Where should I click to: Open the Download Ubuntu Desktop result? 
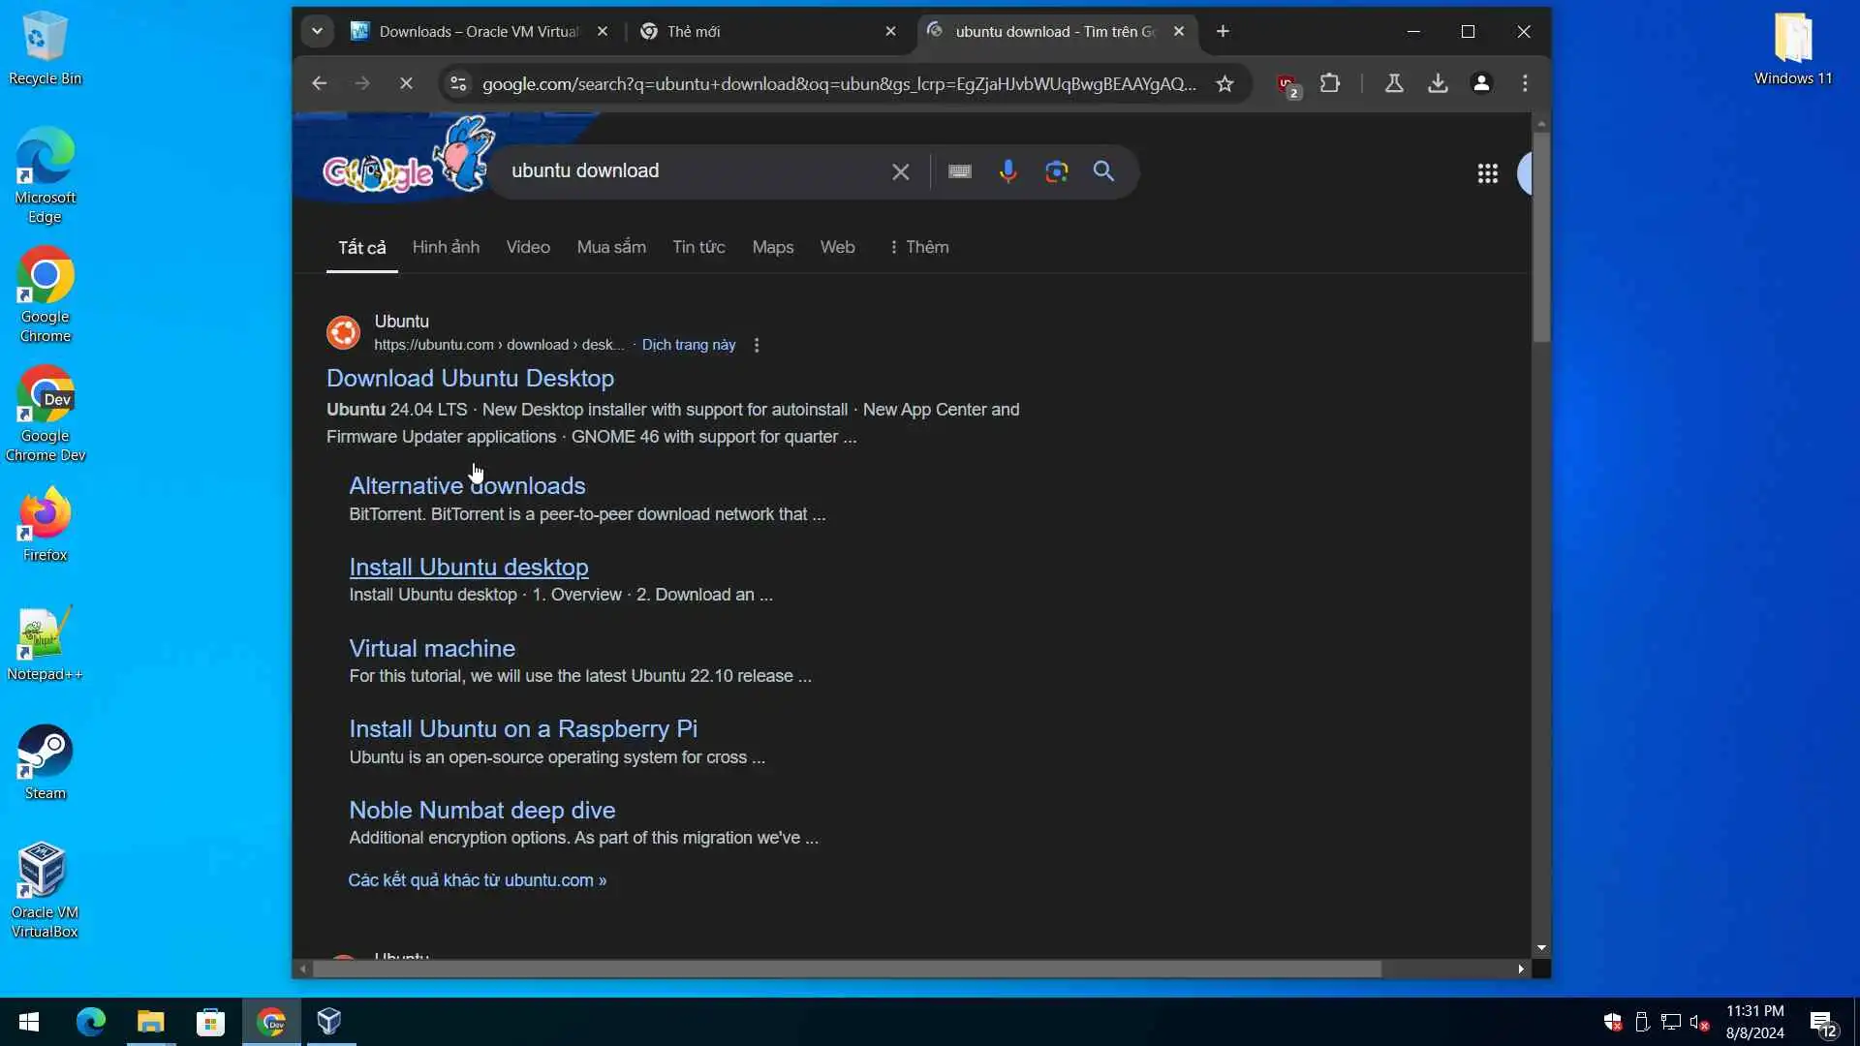click(470, 379)
